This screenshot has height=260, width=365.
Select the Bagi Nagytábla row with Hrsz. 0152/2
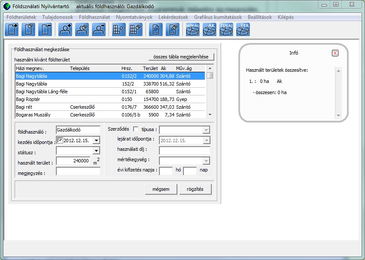110,76
